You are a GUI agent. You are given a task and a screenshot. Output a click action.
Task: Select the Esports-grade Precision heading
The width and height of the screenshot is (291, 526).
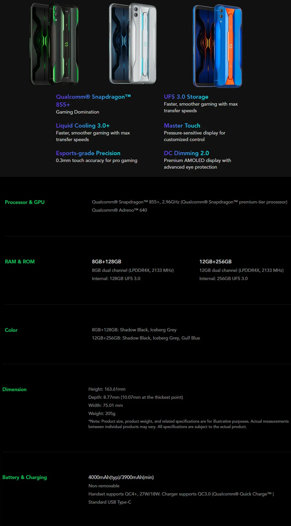click(x=88, y=153)
